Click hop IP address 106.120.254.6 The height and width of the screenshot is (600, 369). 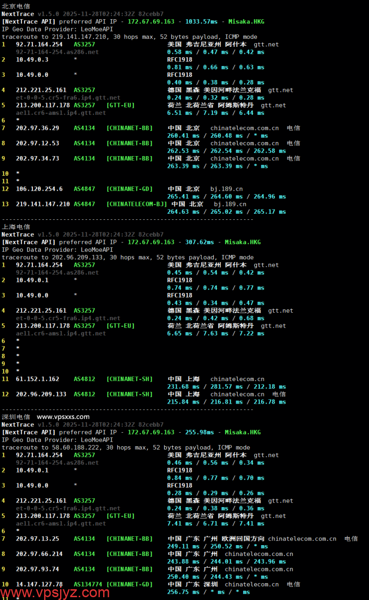39,189
